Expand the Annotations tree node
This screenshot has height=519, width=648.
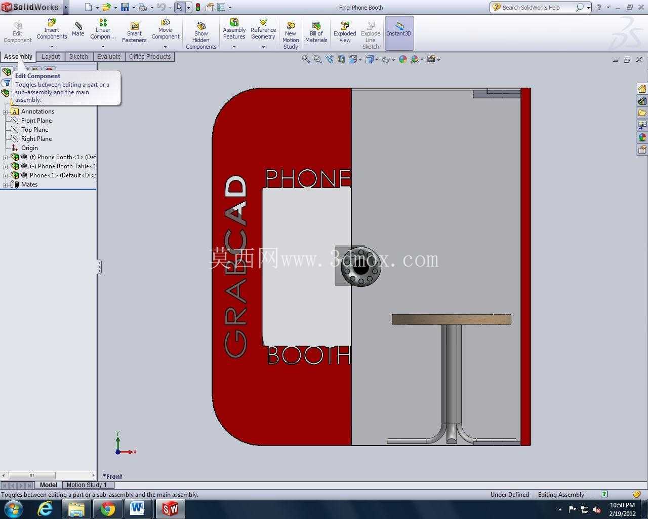pos(6,112)
